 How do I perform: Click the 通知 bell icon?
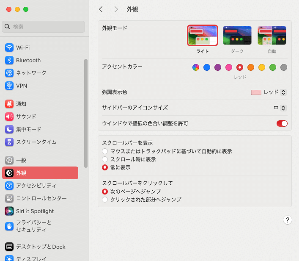point(9,104)
